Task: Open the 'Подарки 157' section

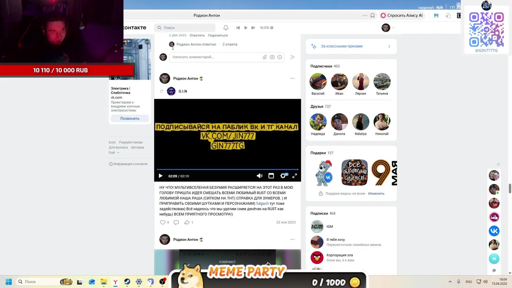Action: click(322, 153)
